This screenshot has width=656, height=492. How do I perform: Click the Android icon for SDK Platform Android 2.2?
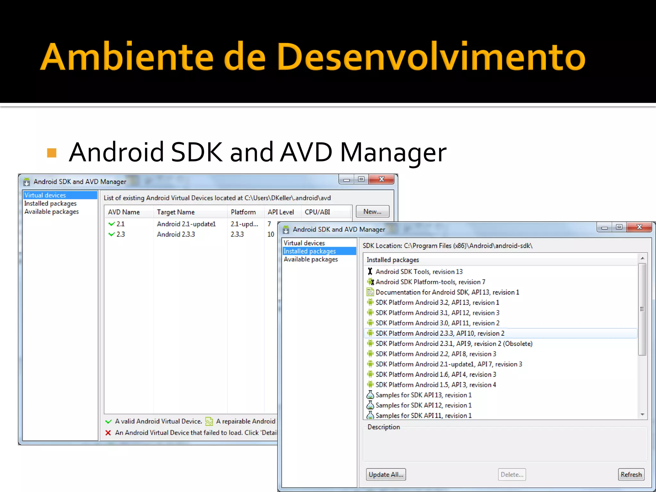click(x=370, y=354)
